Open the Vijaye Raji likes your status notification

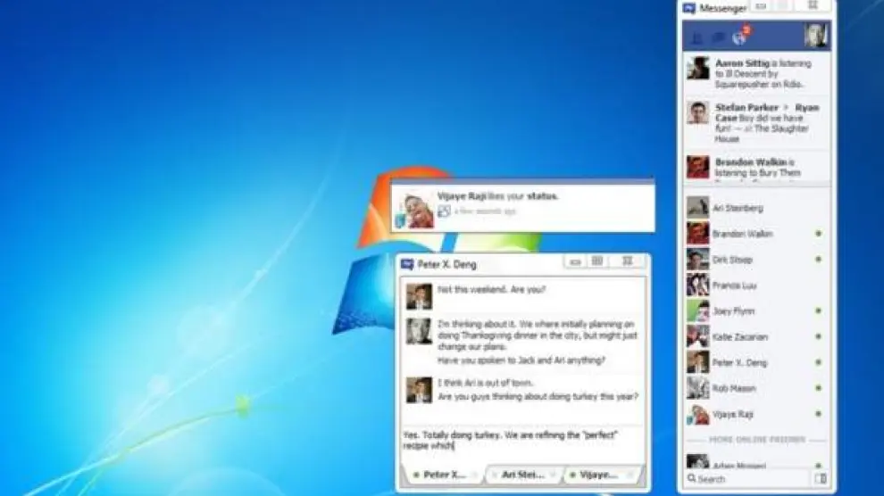coord(522,204)
